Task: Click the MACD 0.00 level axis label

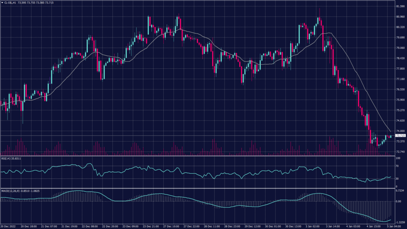Action: (398, 201)
